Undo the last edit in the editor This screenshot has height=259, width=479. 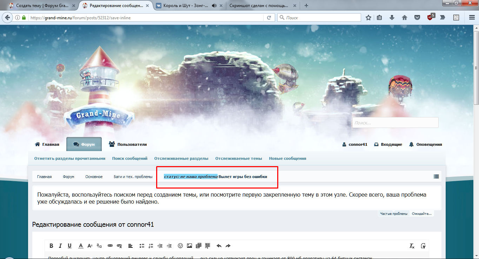coord(219,246)
